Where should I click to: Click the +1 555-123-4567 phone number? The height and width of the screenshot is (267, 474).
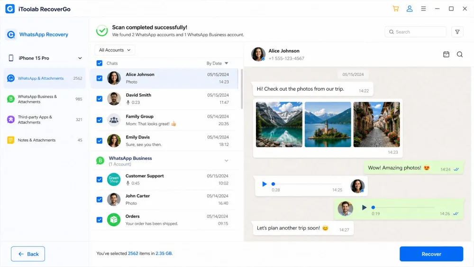coord(286,58)
